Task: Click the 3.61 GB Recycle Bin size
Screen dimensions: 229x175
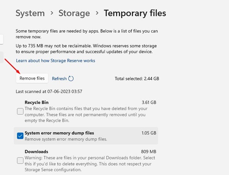Action: pos(148,103)
